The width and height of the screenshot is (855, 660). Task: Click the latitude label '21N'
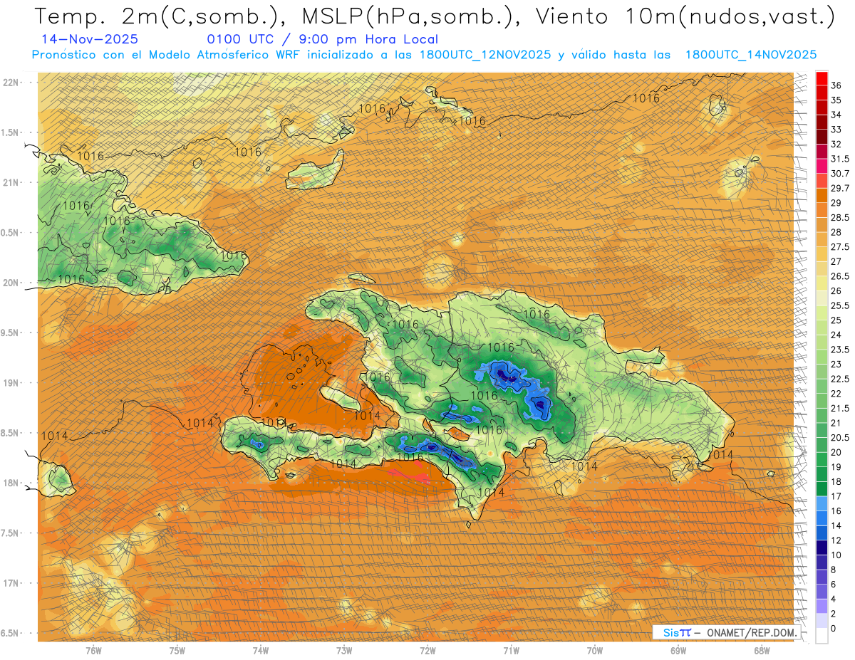pos(12,182)
